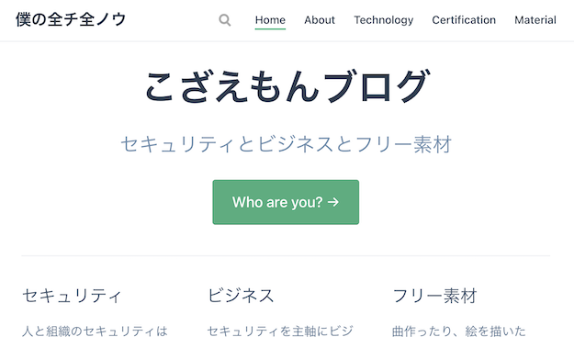Click the text starting 曲作ったり、絵を描いた
This screenshot has width=574, height=337.
click(x=458, y=331)
